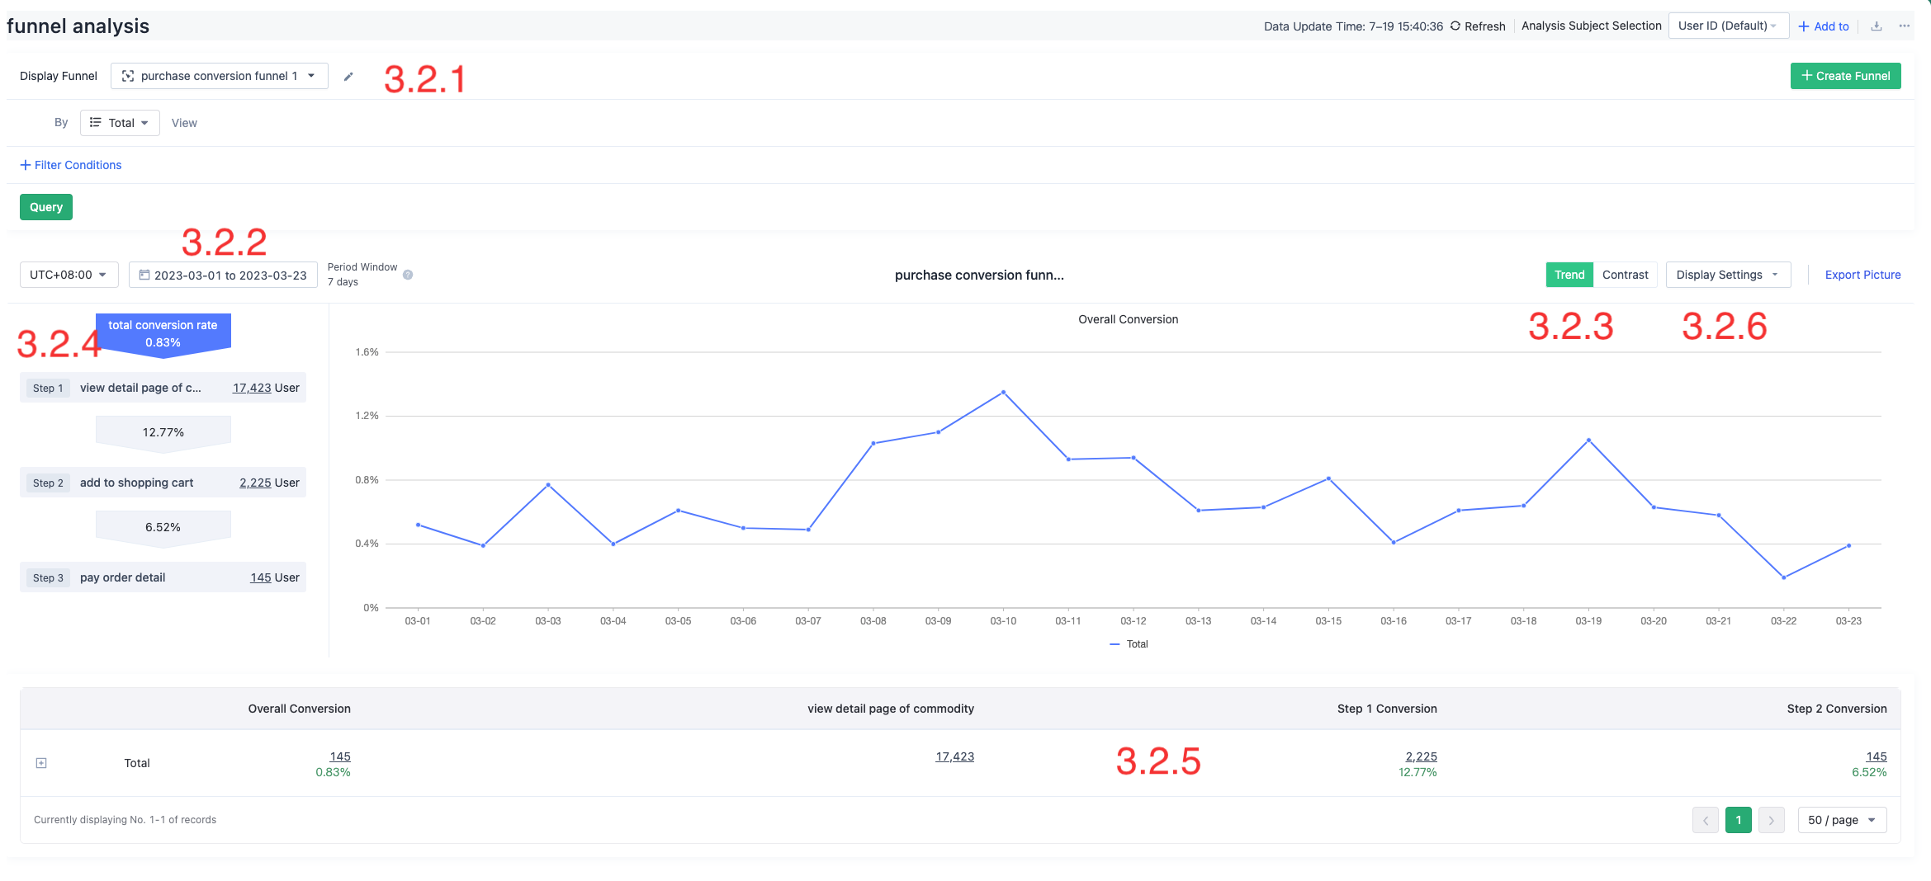Screen dimensions: 1931x881
Task: Open the User ID Analysis Subject Selection menu
Action: tap(1728, 26)
